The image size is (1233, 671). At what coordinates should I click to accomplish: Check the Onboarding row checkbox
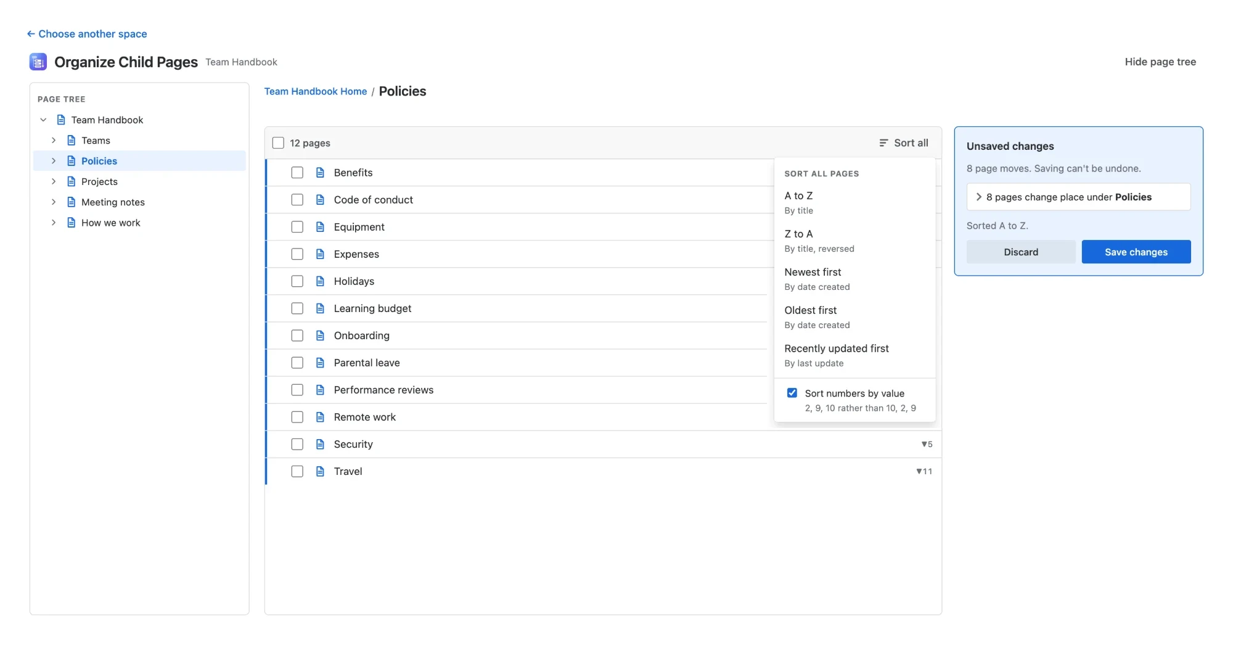[x=297, y=335]
